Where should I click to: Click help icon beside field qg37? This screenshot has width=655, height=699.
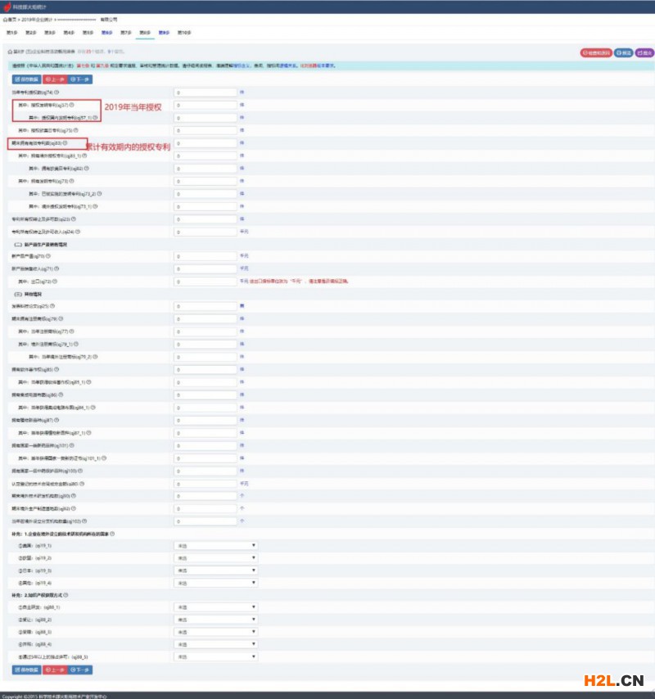point(72,105)
